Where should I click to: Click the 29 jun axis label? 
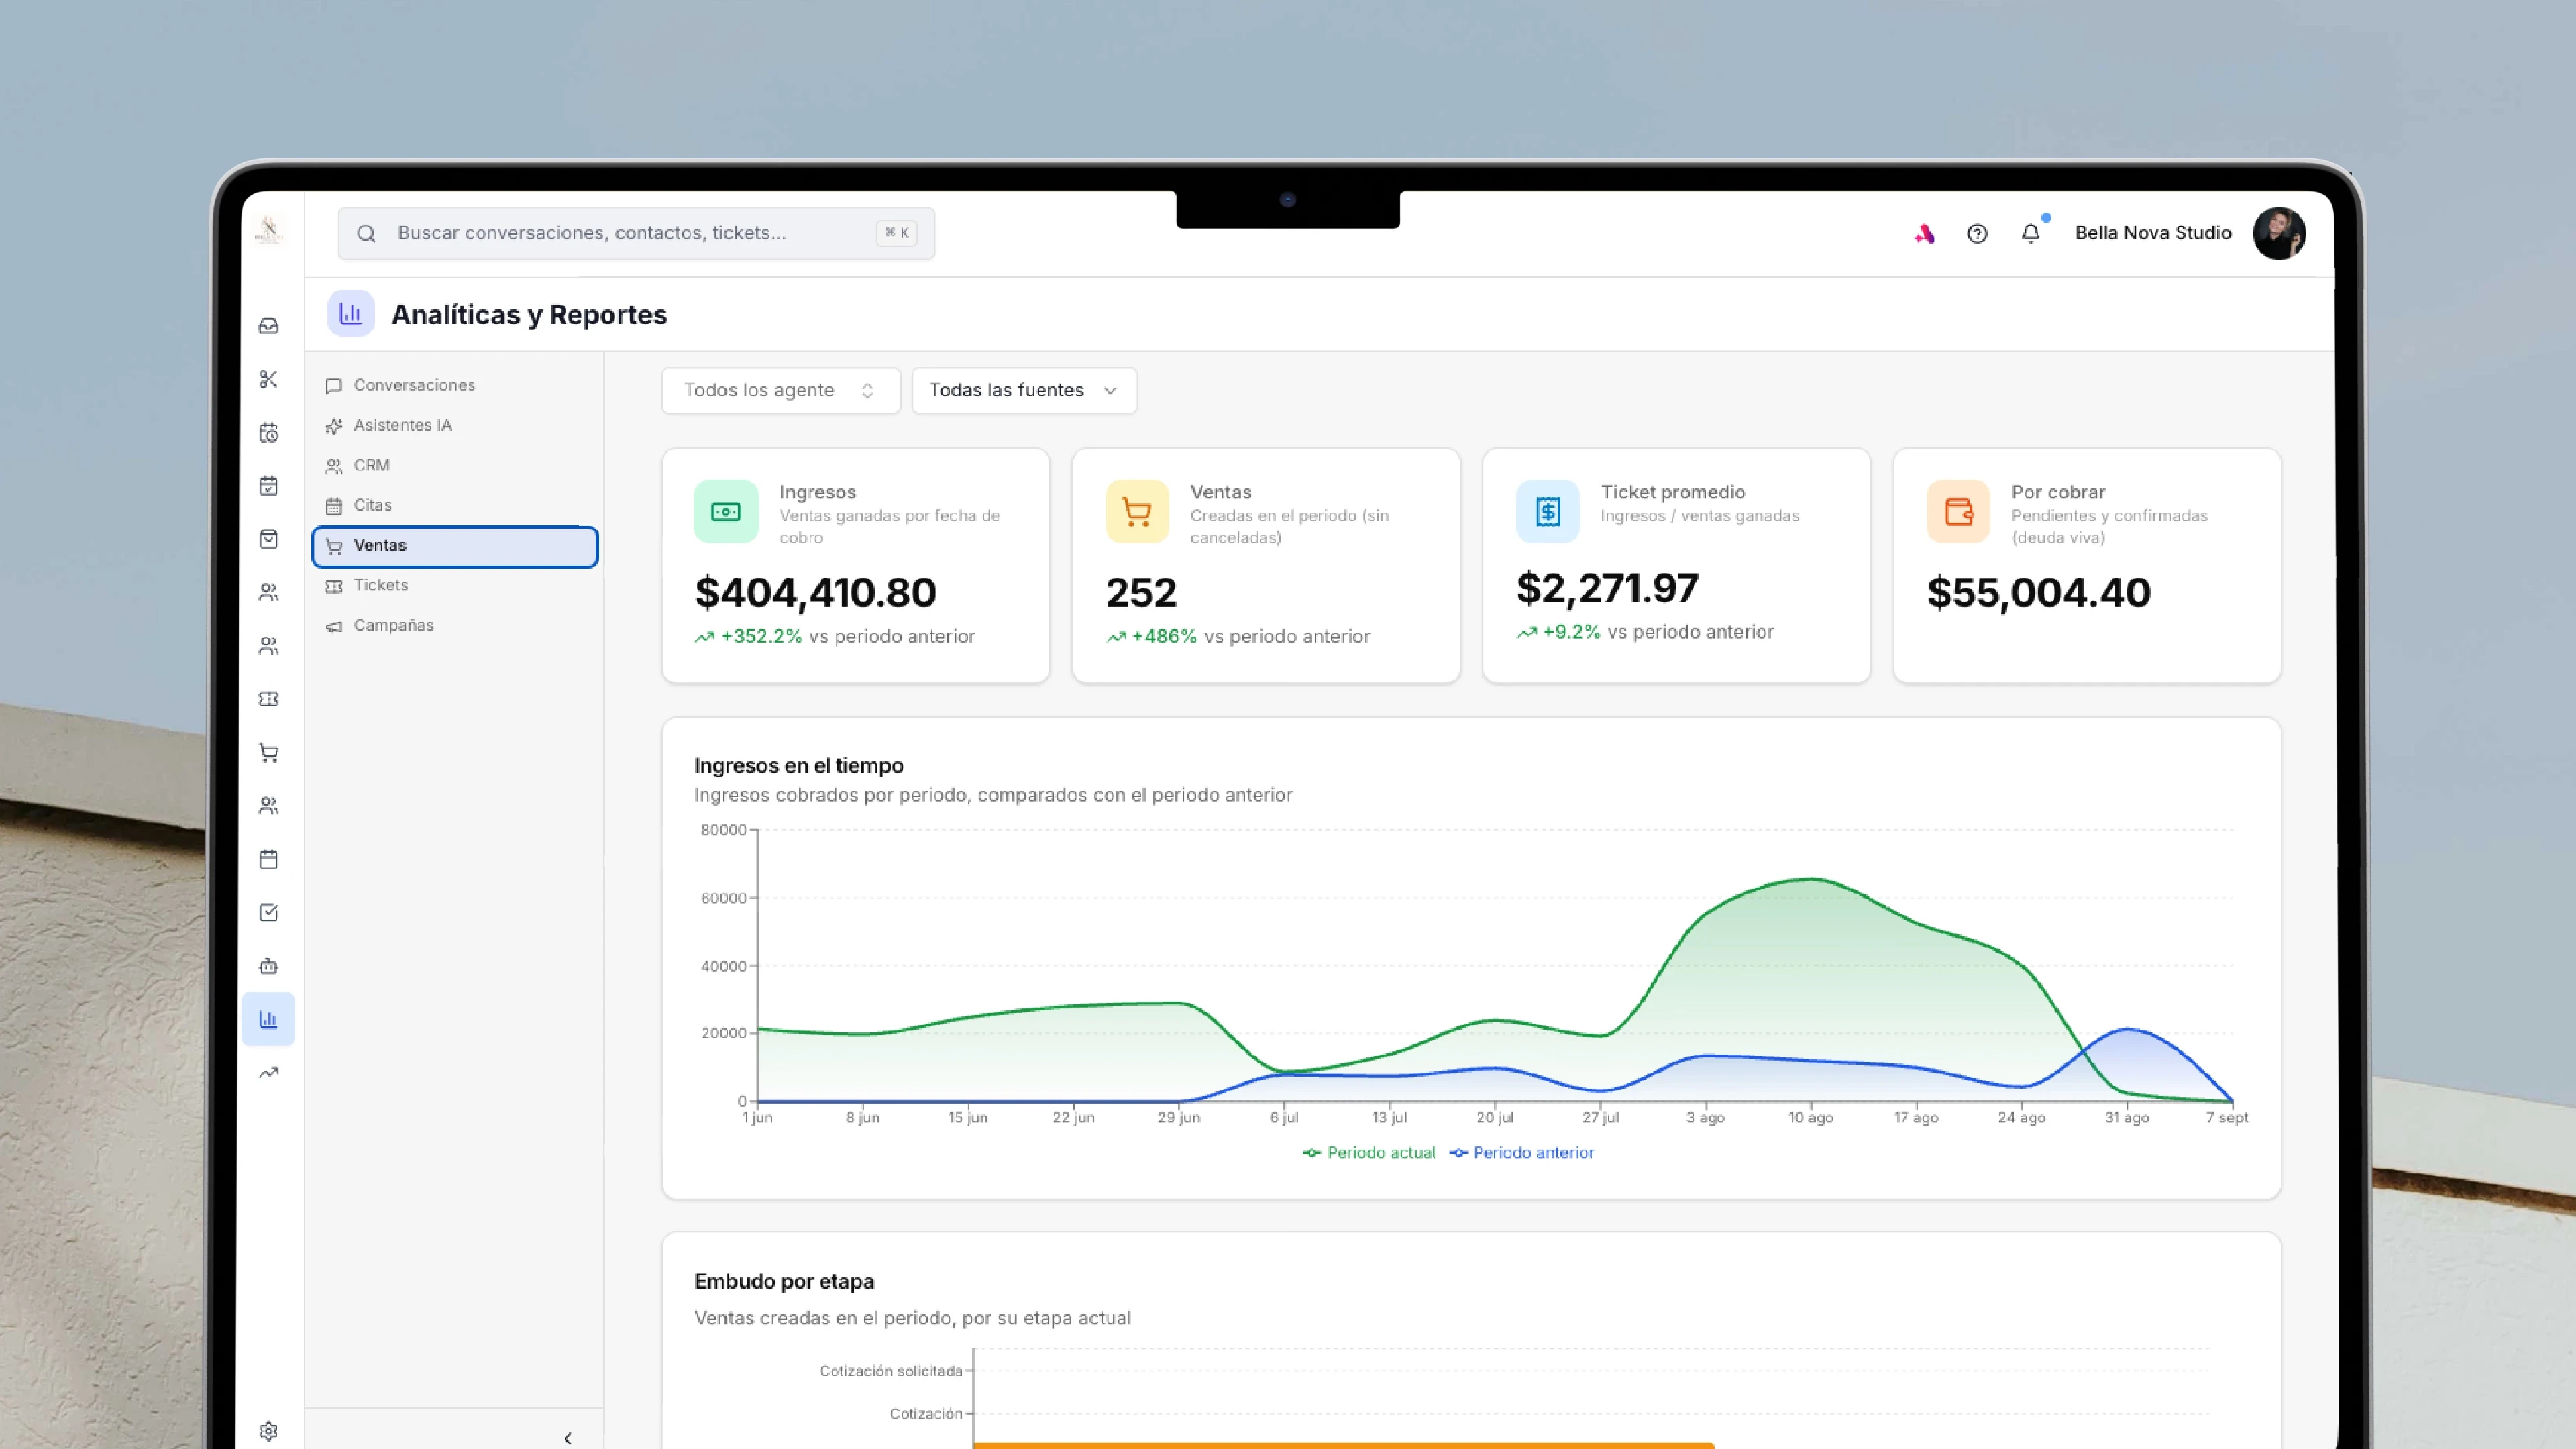click(1179, 1118)
